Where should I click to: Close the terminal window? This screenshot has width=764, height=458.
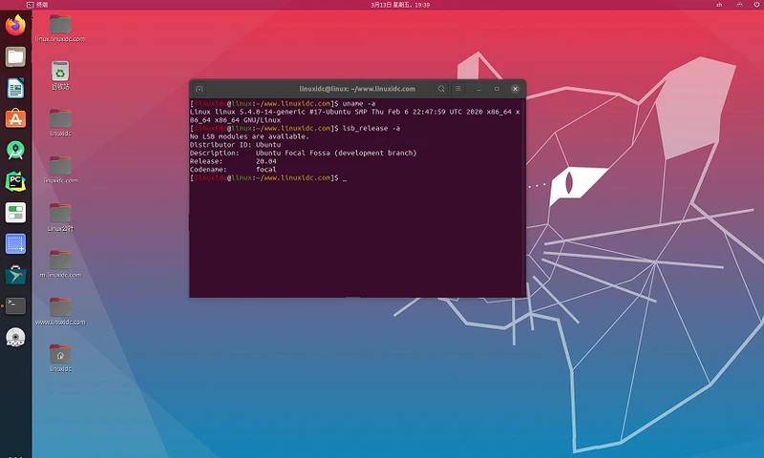(x=515, y=89)
